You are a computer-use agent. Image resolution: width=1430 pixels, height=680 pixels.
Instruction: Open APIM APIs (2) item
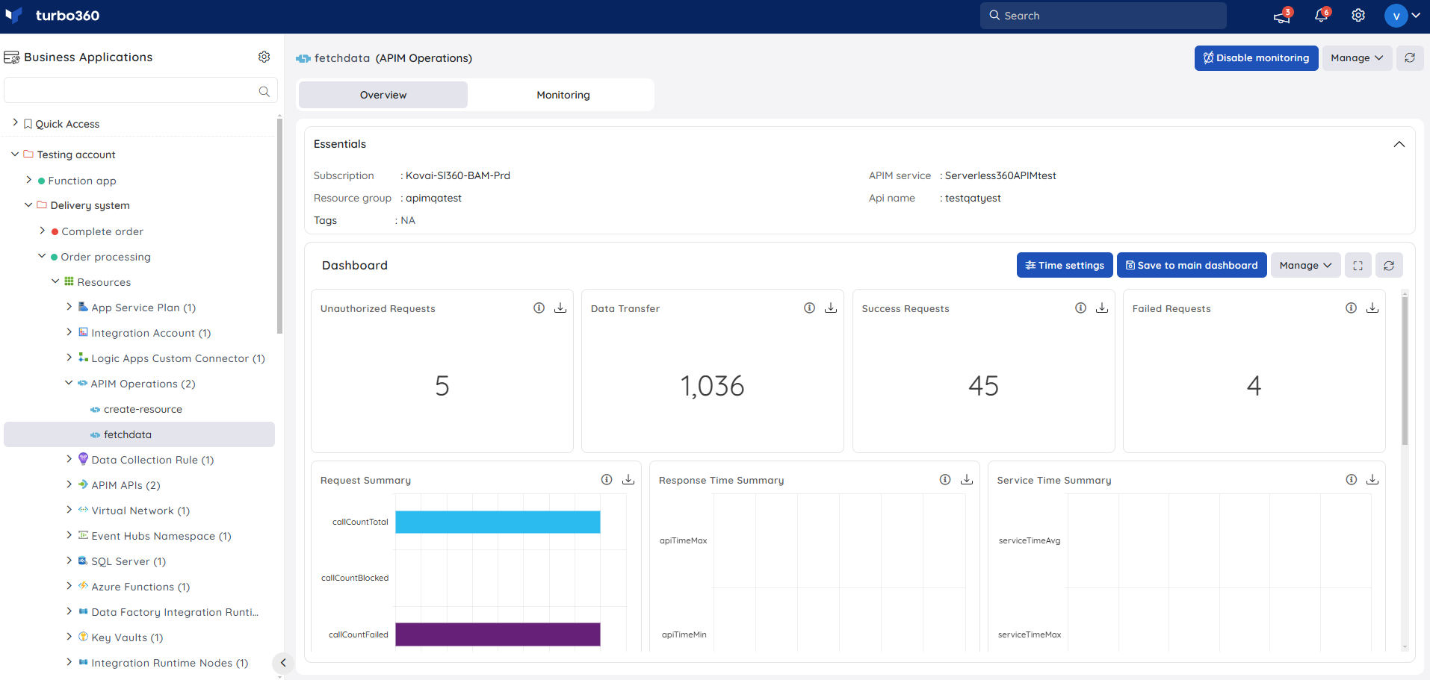[126, 485]
